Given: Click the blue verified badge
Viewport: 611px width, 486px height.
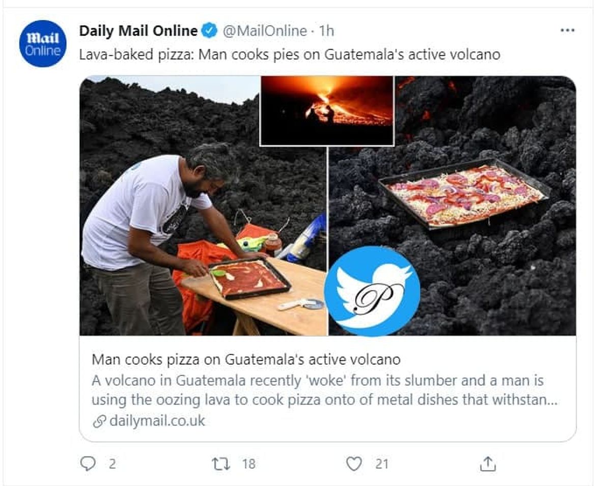Looking at the screenshot, I should [209, 31].
